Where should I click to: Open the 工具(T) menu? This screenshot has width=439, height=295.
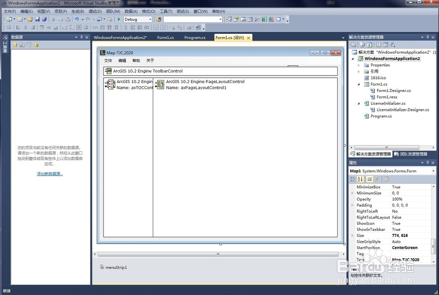(166, 11)
